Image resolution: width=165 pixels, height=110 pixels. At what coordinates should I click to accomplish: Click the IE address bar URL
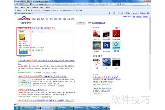68,4
